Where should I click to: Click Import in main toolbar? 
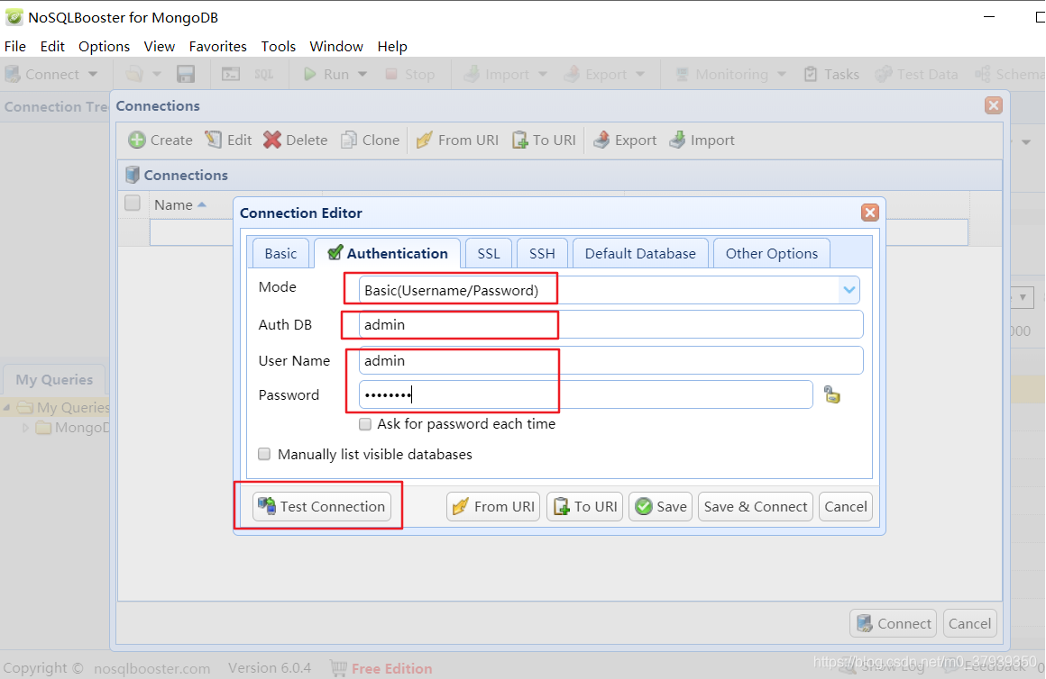[x=496, y=74]
